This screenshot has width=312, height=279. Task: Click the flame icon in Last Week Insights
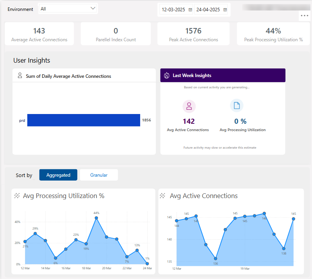click(167, 75)
